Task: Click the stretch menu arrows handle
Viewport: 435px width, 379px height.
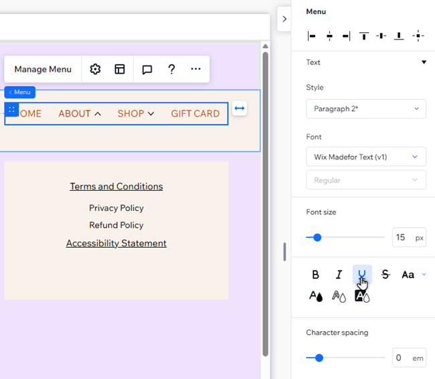Action: coord(240,108)
